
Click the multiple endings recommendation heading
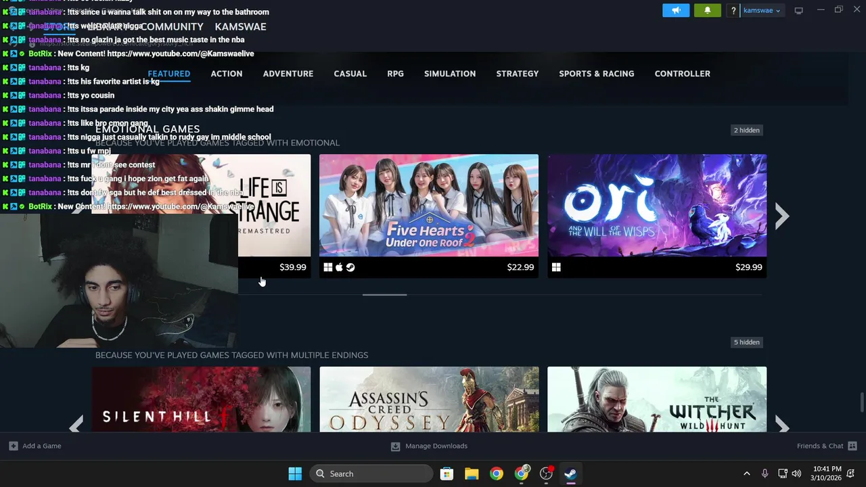(x=231, y=355)
